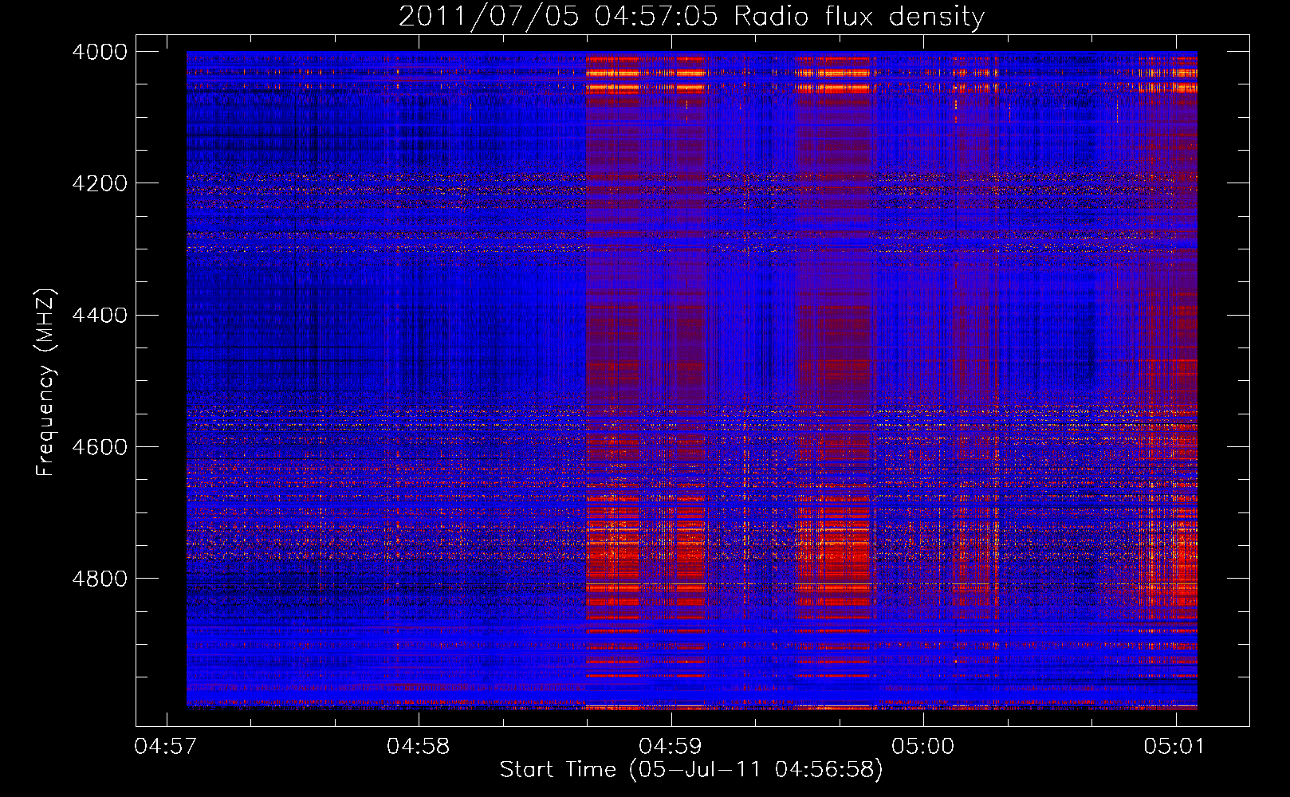Click the 4800 frequency axis label
Screen dimensions: 1290x797
tap(100, 578)
